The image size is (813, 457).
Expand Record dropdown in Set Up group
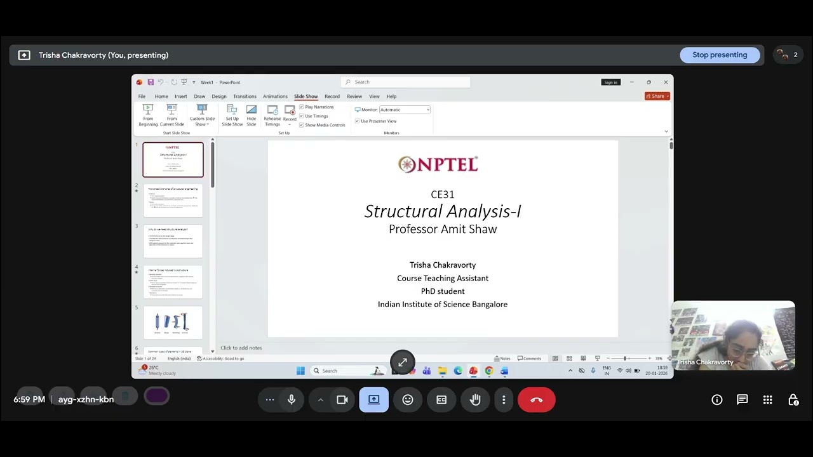coord(290,124)
